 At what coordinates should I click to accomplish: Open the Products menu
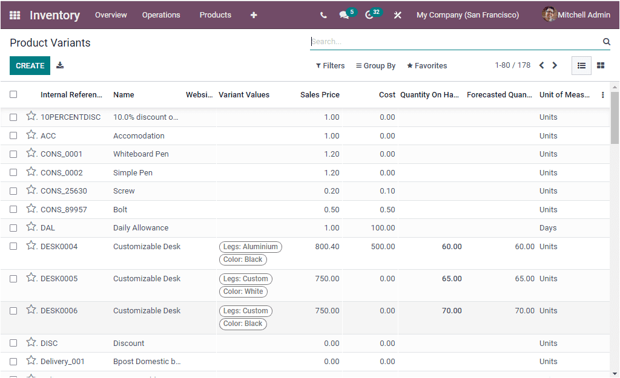tap(215, 15)
